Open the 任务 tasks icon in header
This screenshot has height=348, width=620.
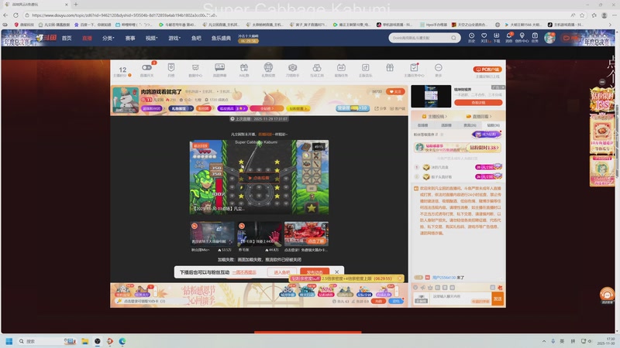pyautogui.click(x=535, y=37)
